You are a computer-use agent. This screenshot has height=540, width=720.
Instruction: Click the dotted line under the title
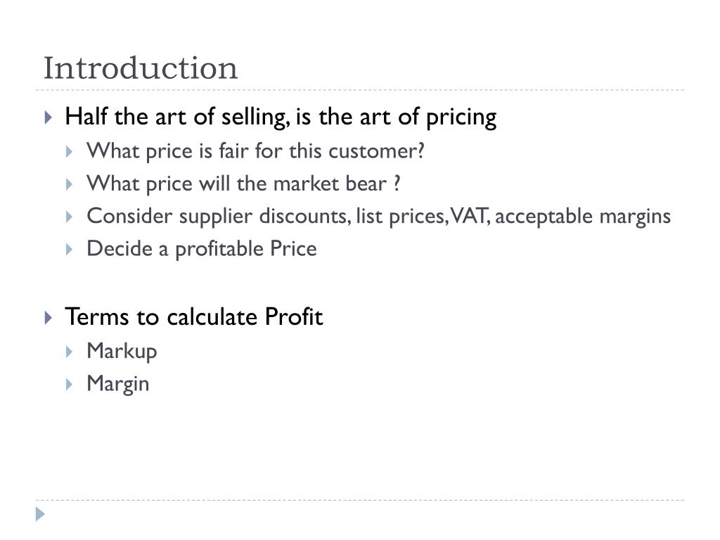pos(360,90)
